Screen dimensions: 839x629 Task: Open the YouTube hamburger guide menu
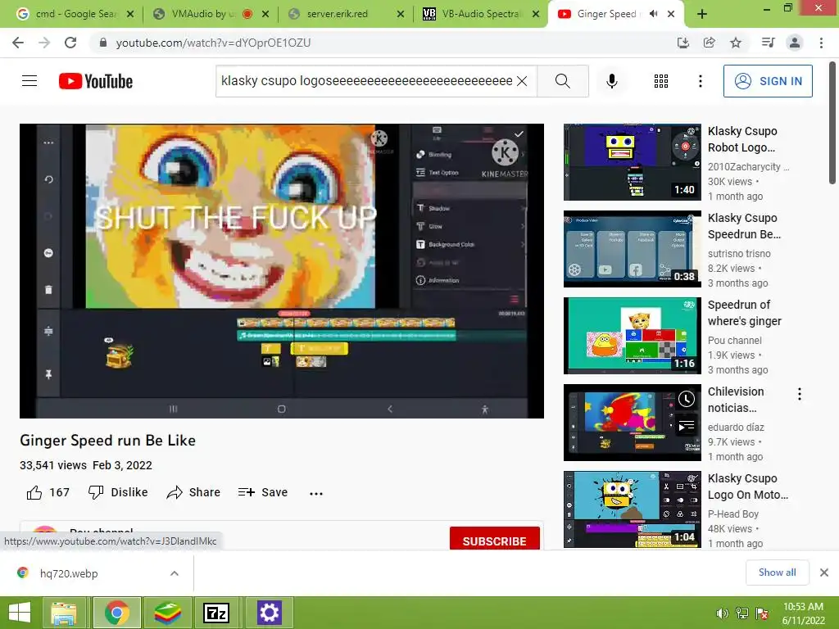pos(29,81)
